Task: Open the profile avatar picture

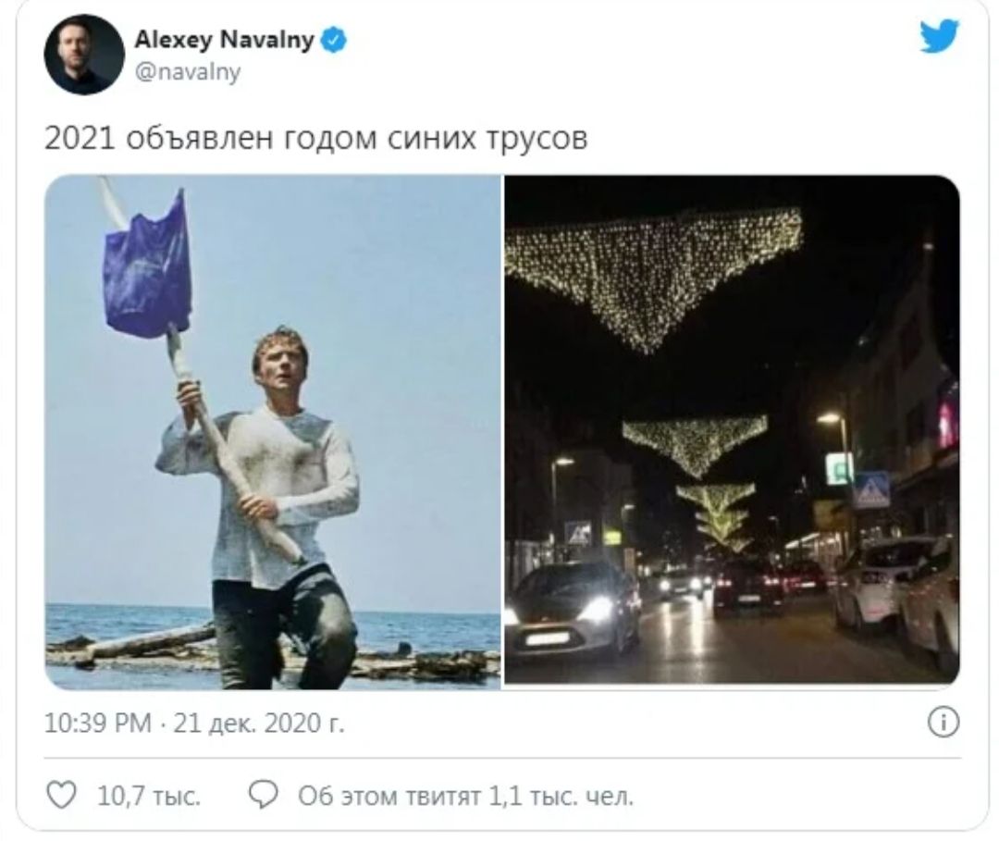Action: (84, 55)
